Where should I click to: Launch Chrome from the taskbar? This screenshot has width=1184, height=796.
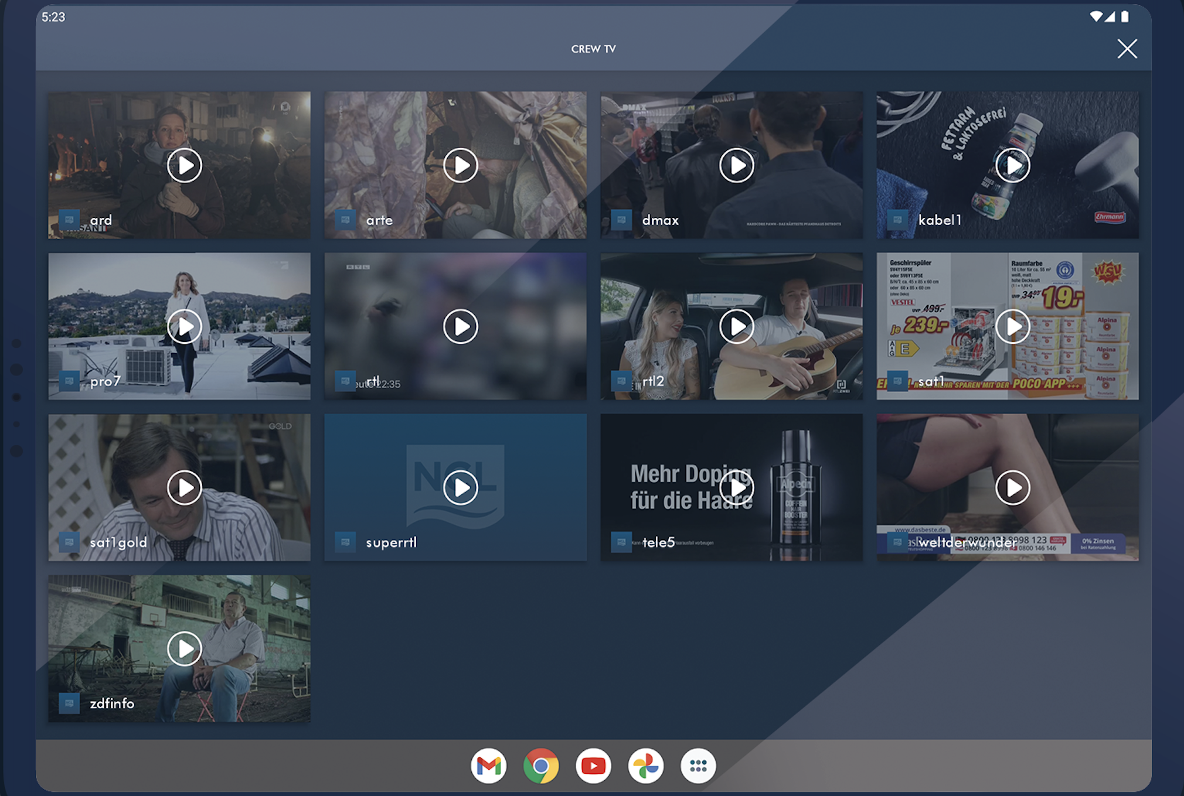[x=541, y=766]
